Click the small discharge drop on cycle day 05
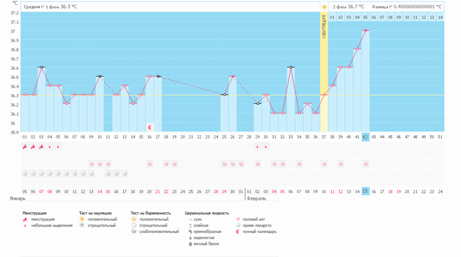This screenshot has height=257, width=461. tap(58, 147)
